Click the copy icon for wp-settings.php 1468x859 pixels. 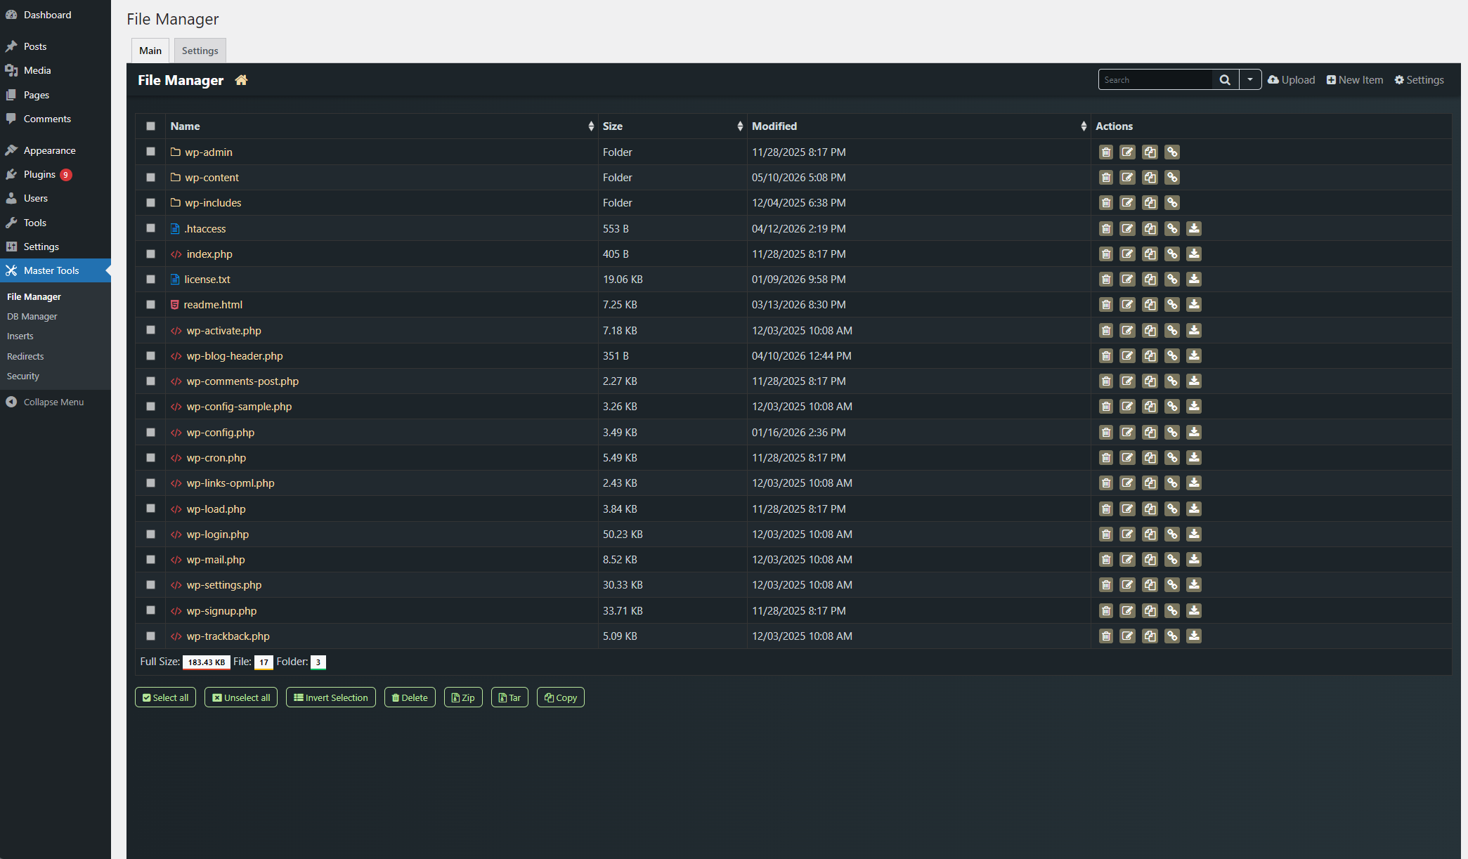1150,585
